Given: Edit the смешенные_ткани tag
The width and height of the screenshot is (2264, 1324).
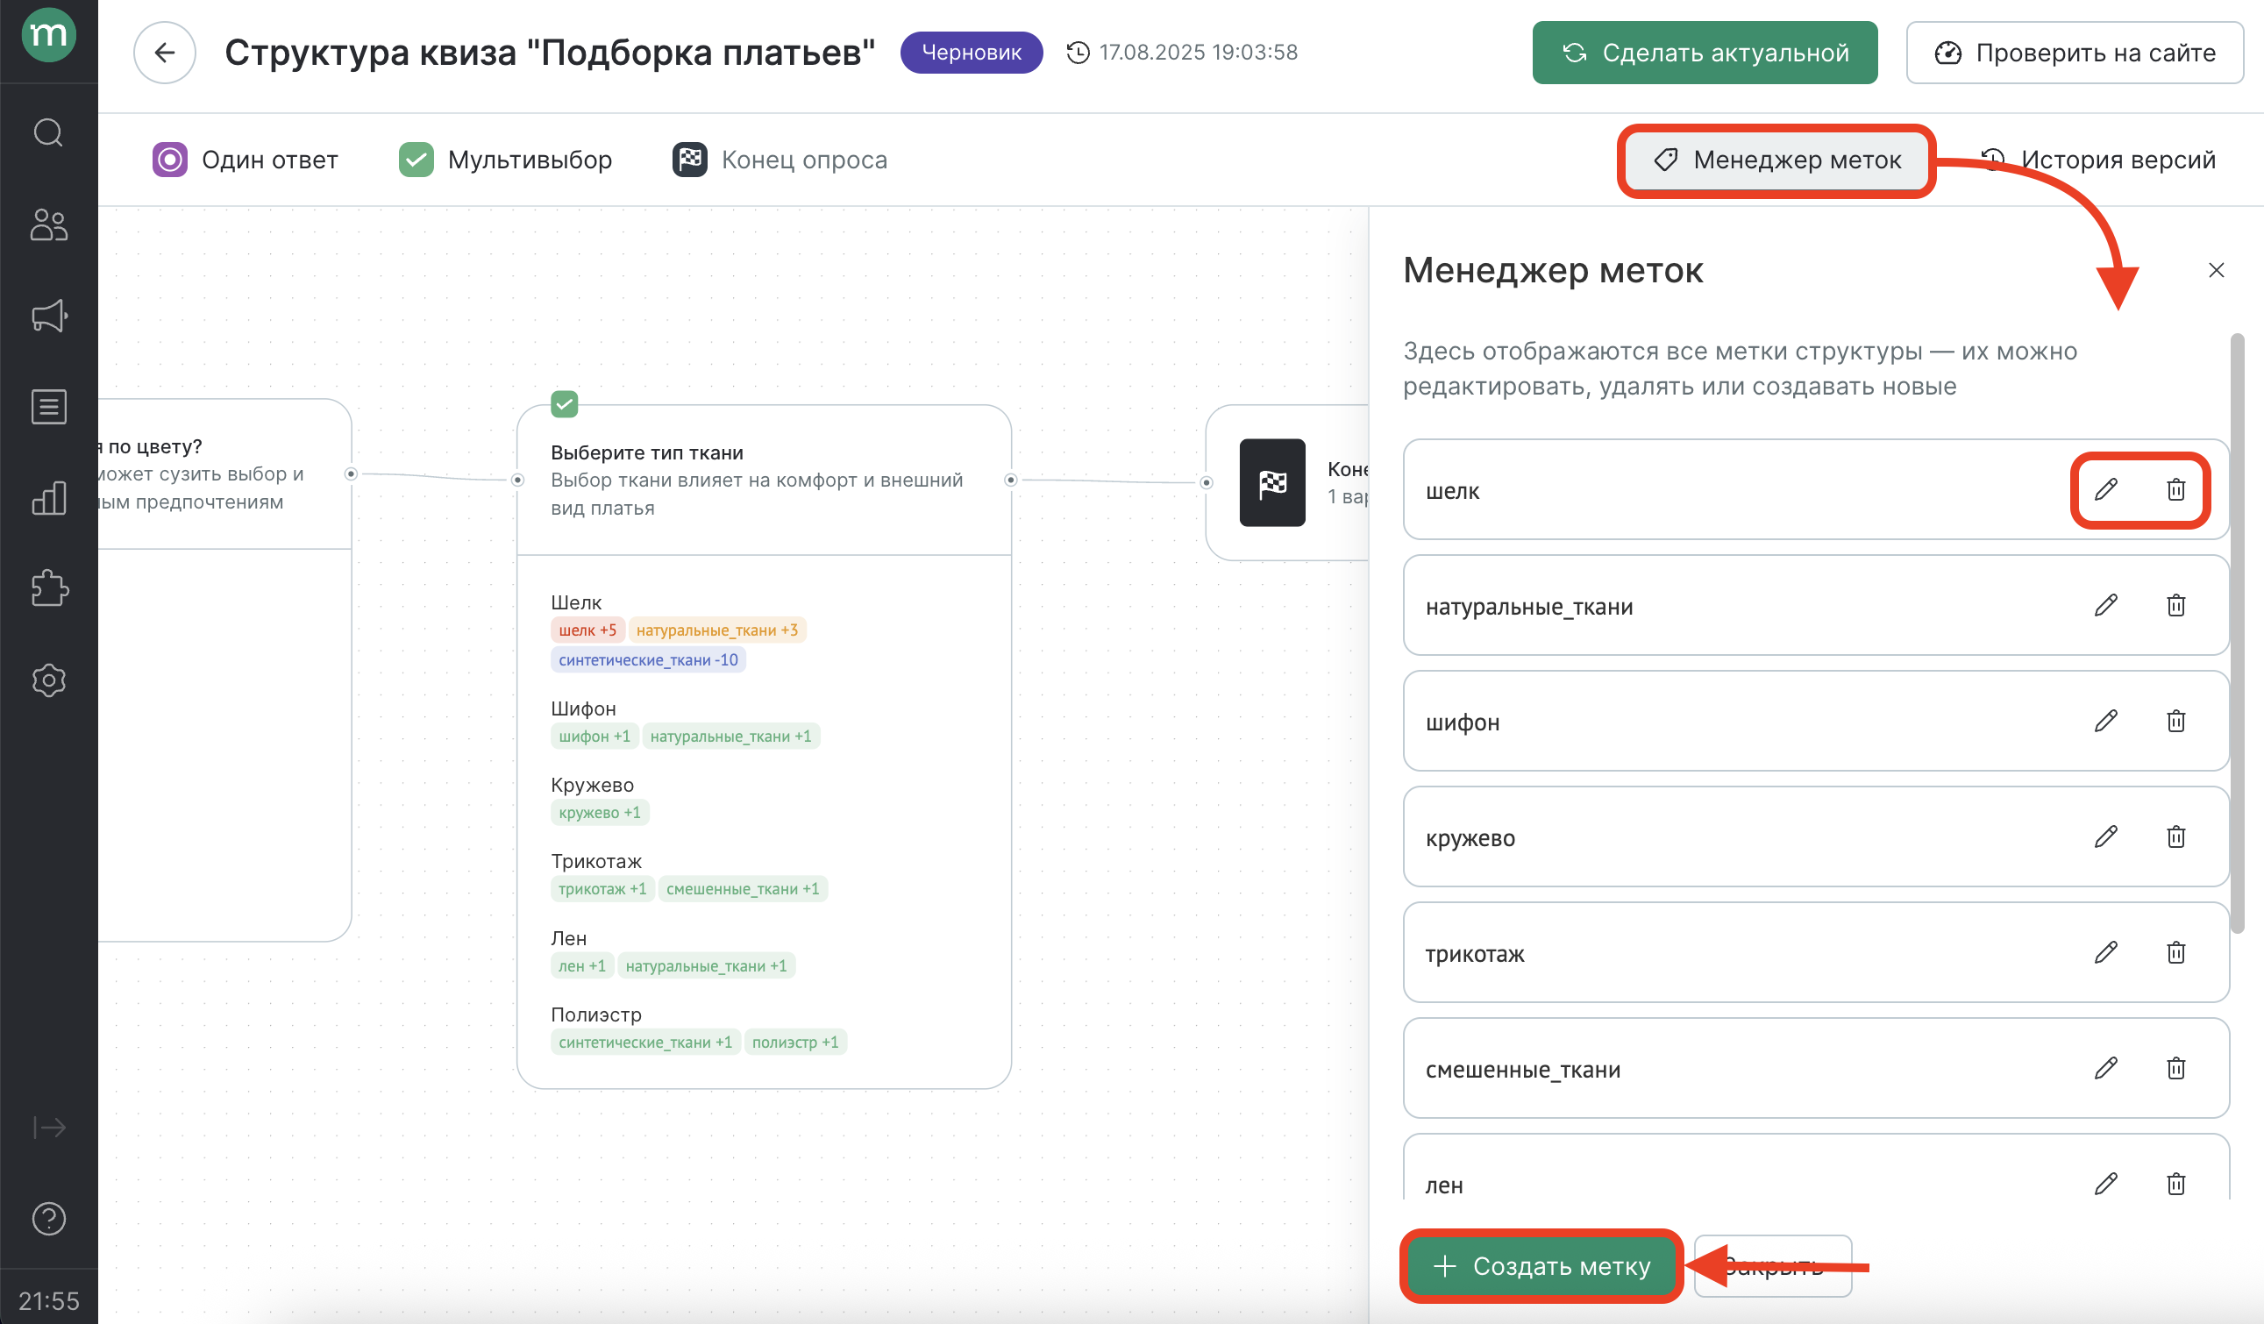Looking at the screenshot, I should pos(2106,1068).
